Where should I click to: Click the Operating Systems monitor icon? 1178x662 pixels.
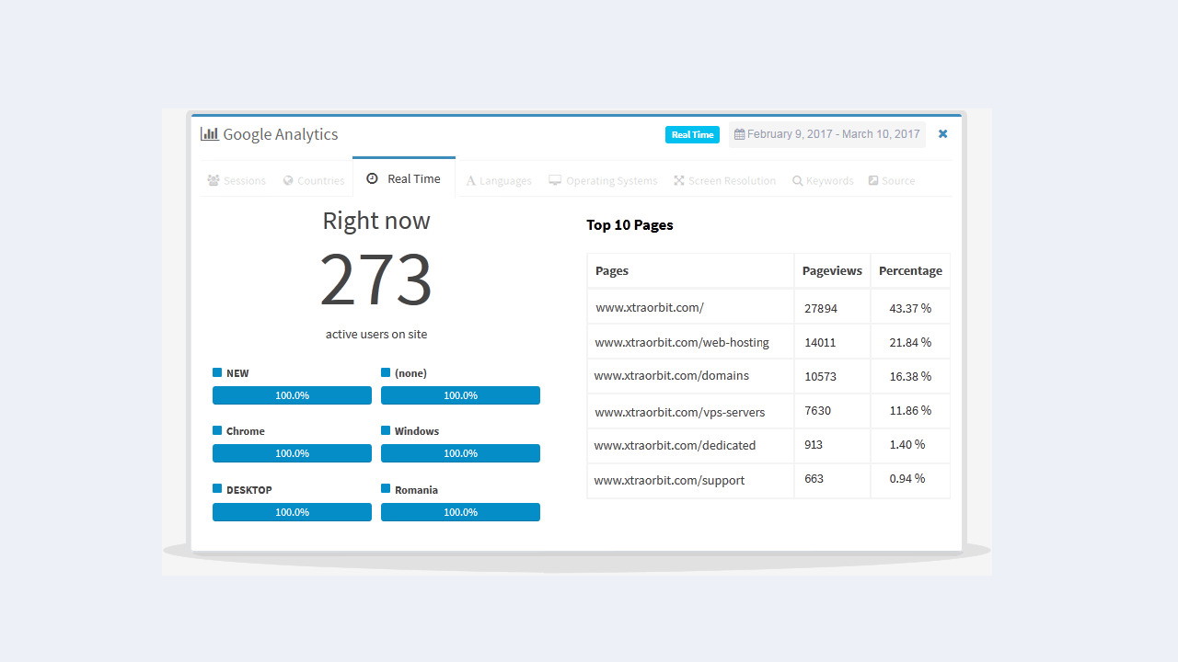pos(555,181)
